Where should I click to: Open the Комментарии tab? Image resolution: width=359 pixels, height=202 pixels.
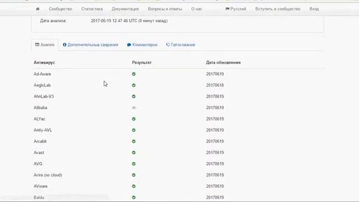(142, 45)
